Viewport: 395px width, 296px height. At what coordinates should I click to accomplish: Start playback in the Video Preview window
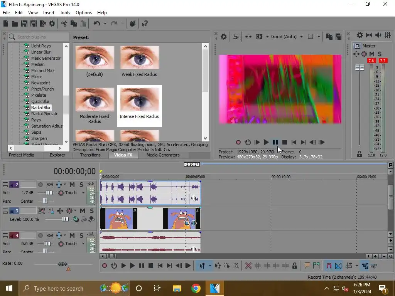pos(266,142)
